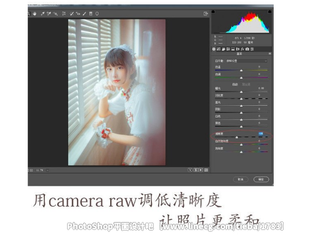Open the zoom level dropdown arrow
The height and width of the screenshot is (238, 318).
coord(47,170)
